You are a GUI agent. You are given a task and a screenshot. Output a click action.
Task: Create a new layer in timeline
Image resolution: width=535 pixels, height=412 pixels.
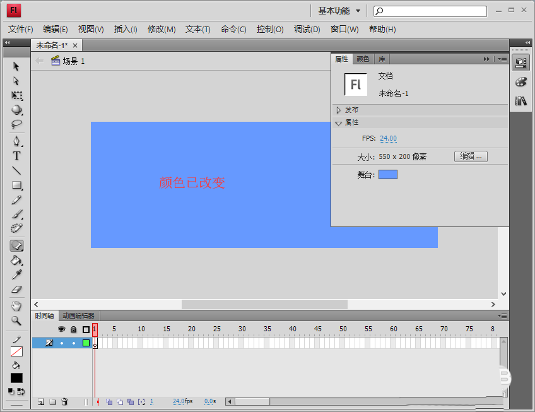(x=41, y=402)
